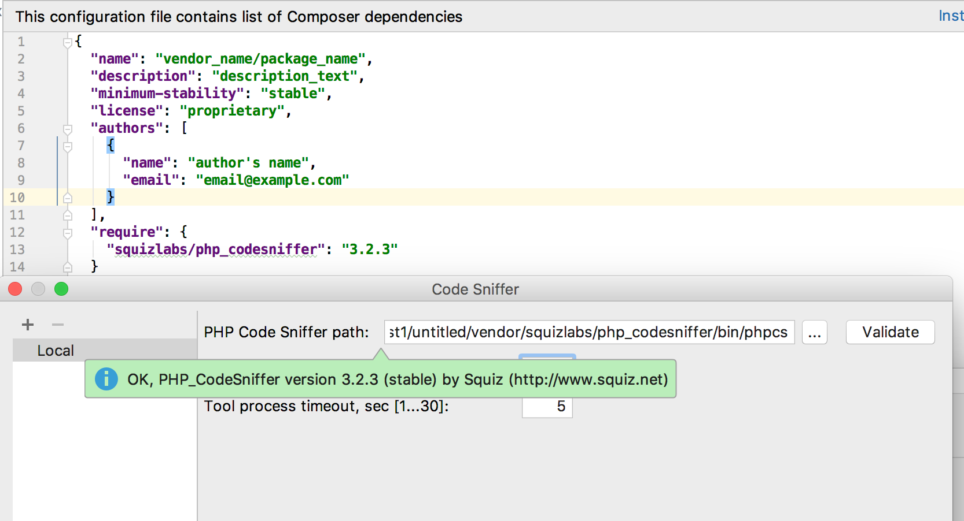Image resolution: width=964 pixels, height=521 pixels.
Task: Click the "author's name" value
Action: coord(248,163)
